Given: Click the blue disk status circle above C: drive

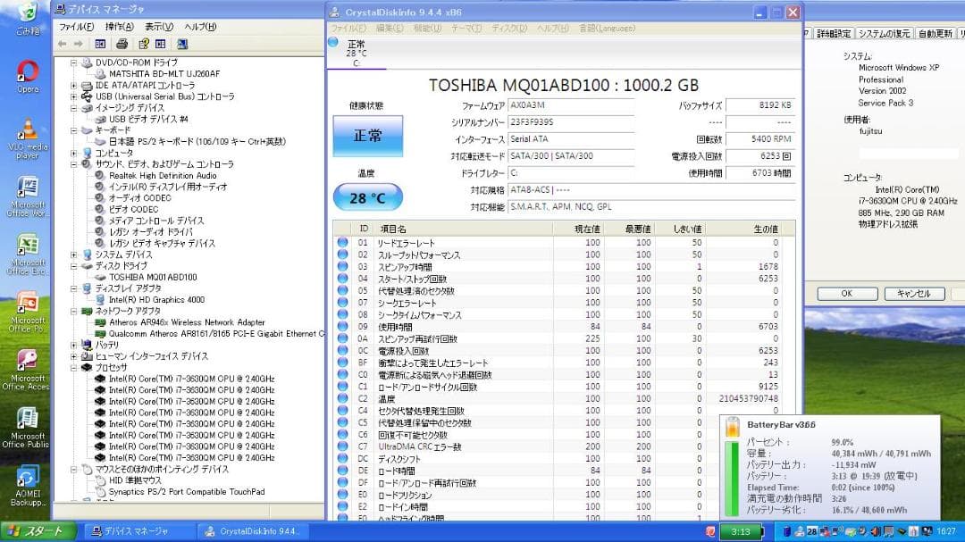Looking at the screenshot, I should pyautogui.click(x=333, y=43).
